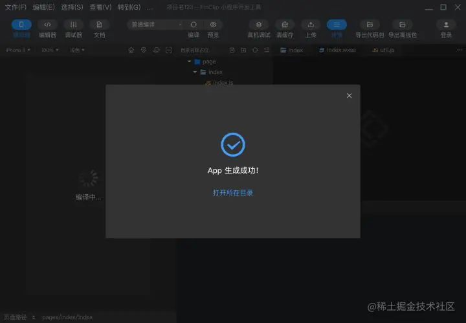Open the 转到(G) menu
This screenshot has height=323, width=466.
tap(129, 7)
